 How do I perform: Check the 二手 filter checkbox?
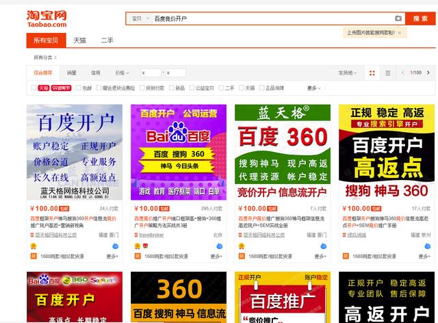[x=221, y=88]
